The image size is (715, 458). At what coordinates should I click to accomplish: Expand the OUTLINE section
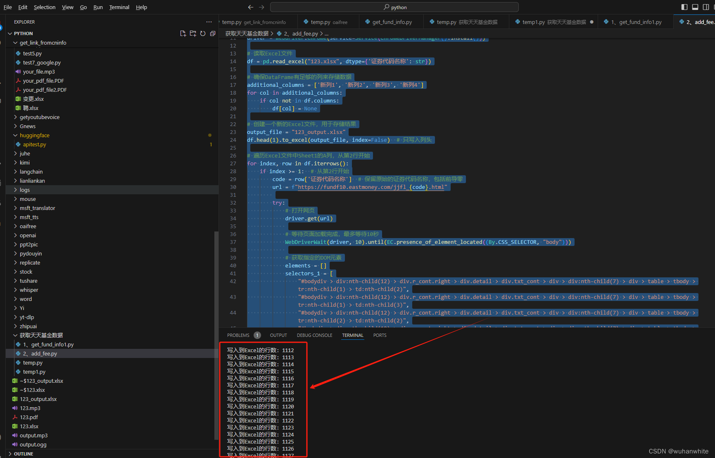(24, 453)
